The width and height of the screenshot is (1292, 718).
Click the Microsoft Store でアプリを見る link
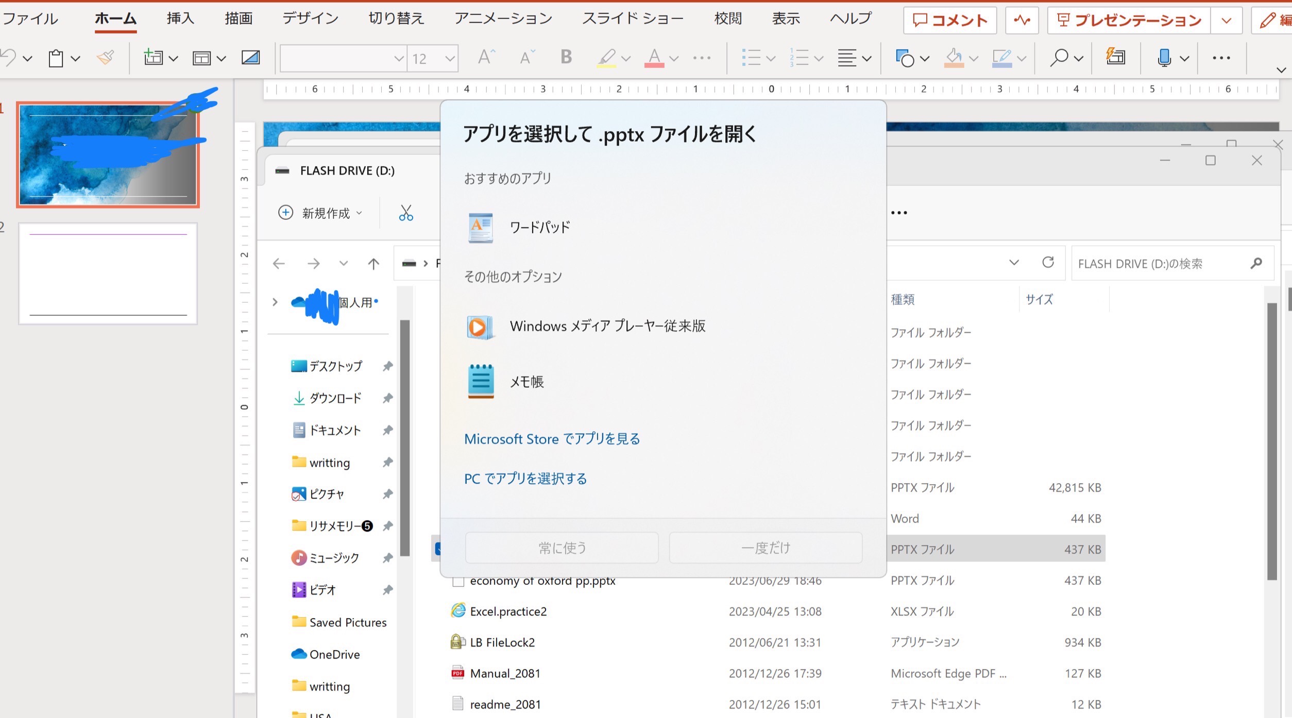552,439
